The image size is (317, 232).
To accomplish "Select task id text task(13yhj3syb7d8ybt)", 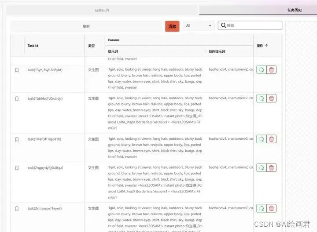I will point(45,70).
